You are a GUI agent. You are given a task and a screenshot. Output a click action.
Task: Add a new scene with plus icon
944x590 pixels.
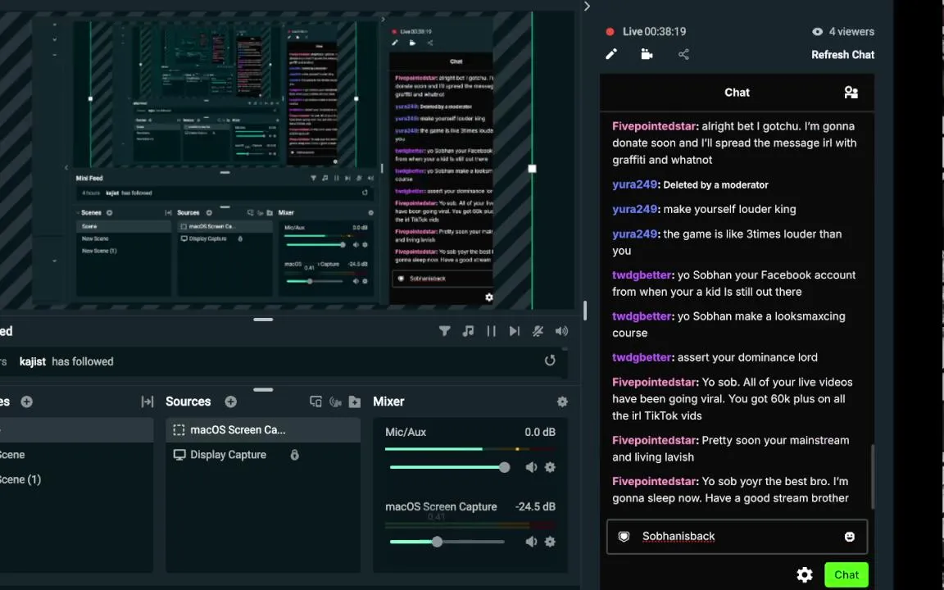coord(26,402)
